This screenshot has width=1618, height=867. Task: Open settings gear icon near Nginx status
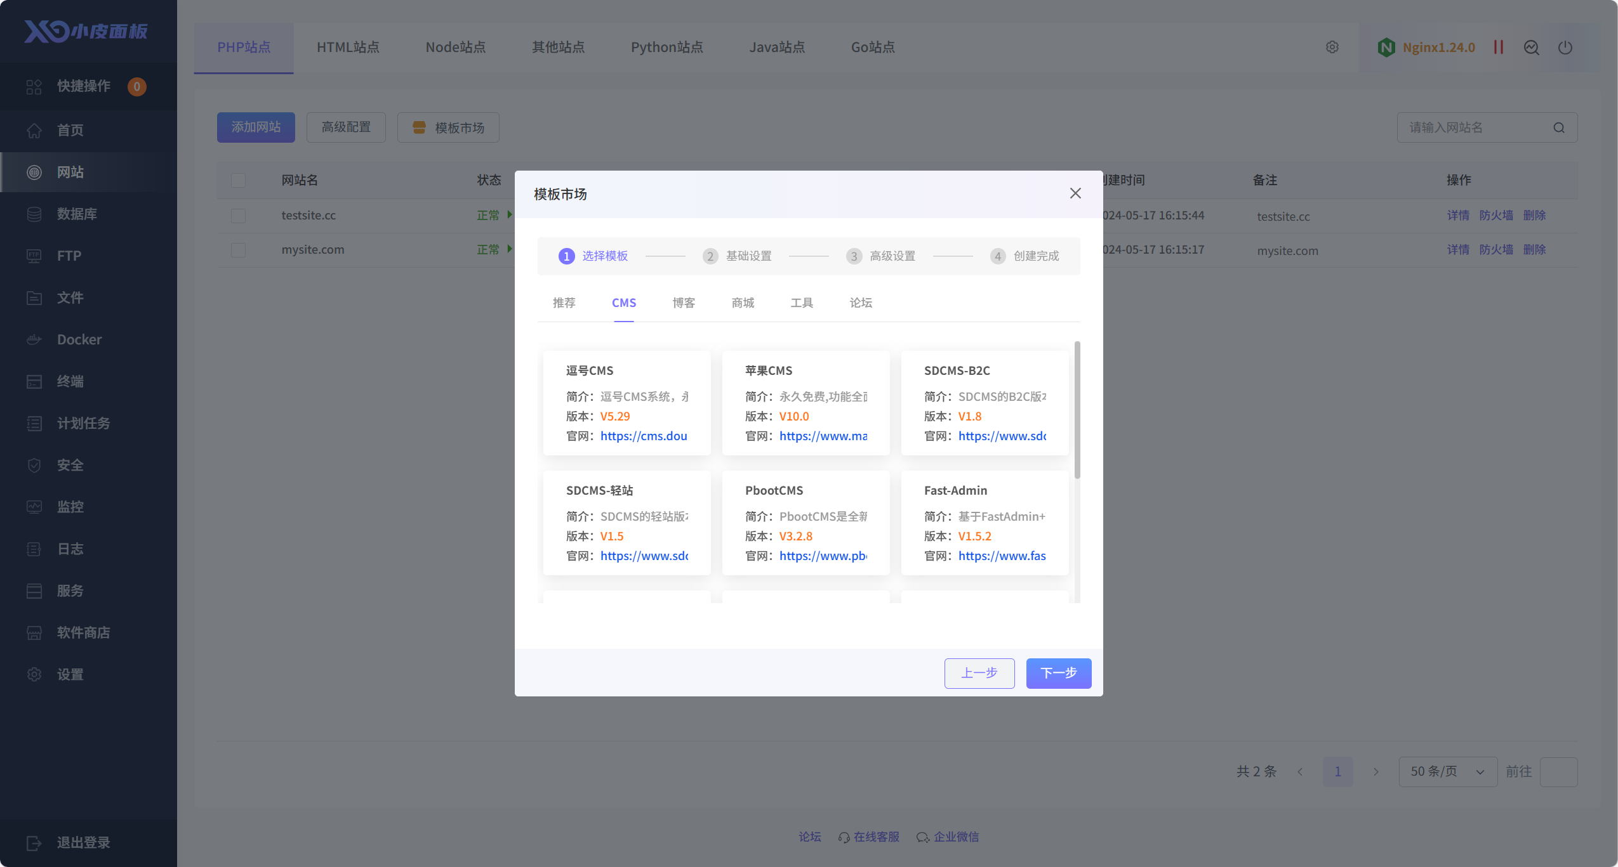pos(1332,48)
